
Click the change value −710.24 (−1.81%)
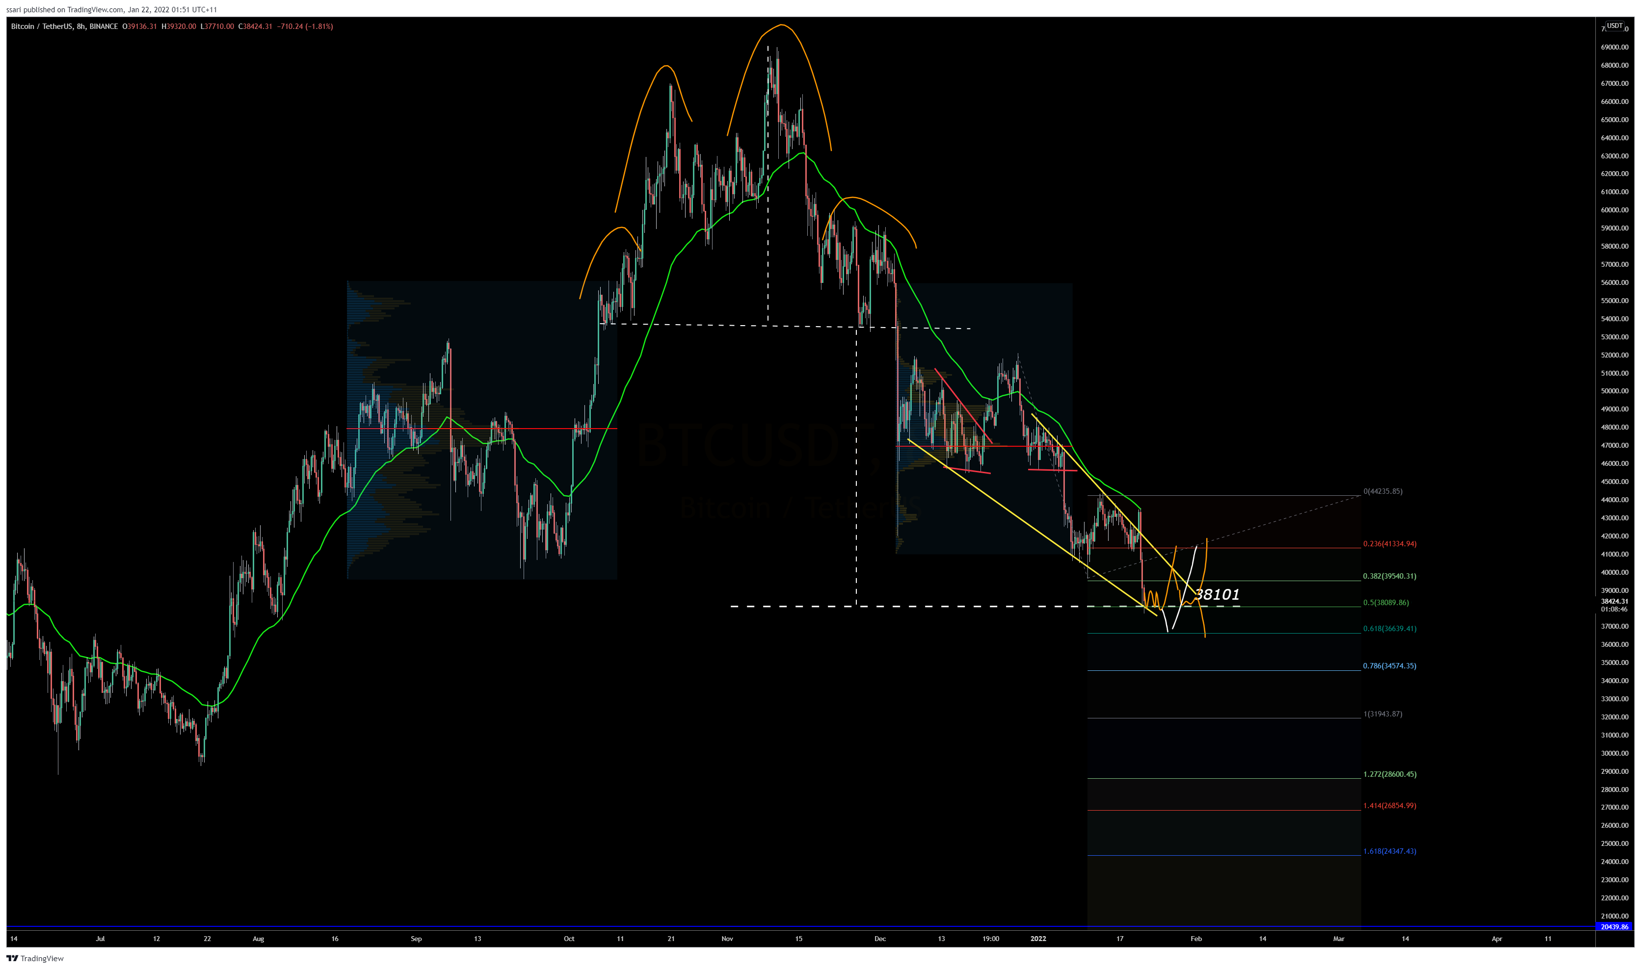click(x=305, y=26)
